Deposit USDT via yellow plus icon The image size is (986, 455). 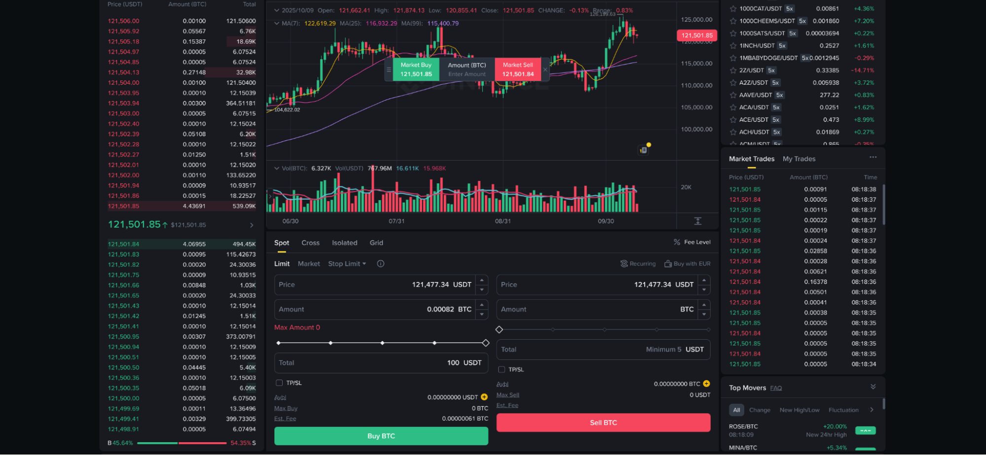coord(484,397)
